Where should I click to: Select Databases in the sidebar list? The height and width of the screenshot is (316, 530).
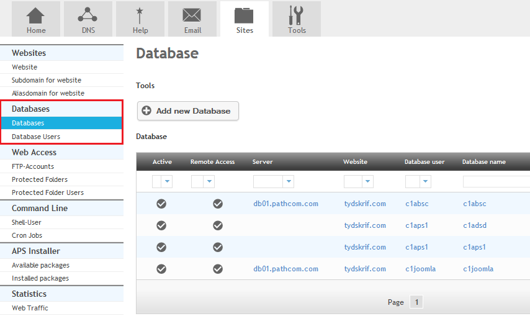[x=61, y=123]
